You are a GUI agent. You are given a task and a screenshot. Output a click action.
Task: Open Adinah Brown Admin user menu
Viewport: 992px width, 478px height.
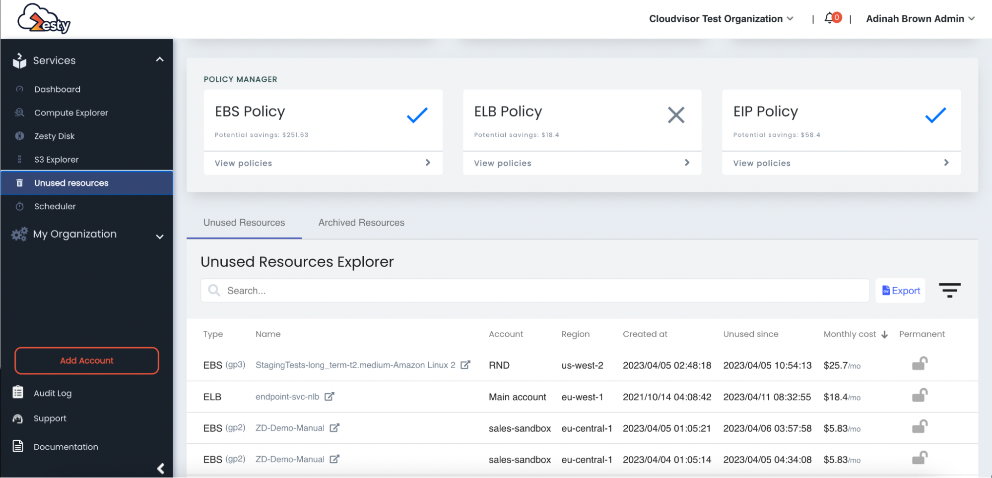(920, 19)
